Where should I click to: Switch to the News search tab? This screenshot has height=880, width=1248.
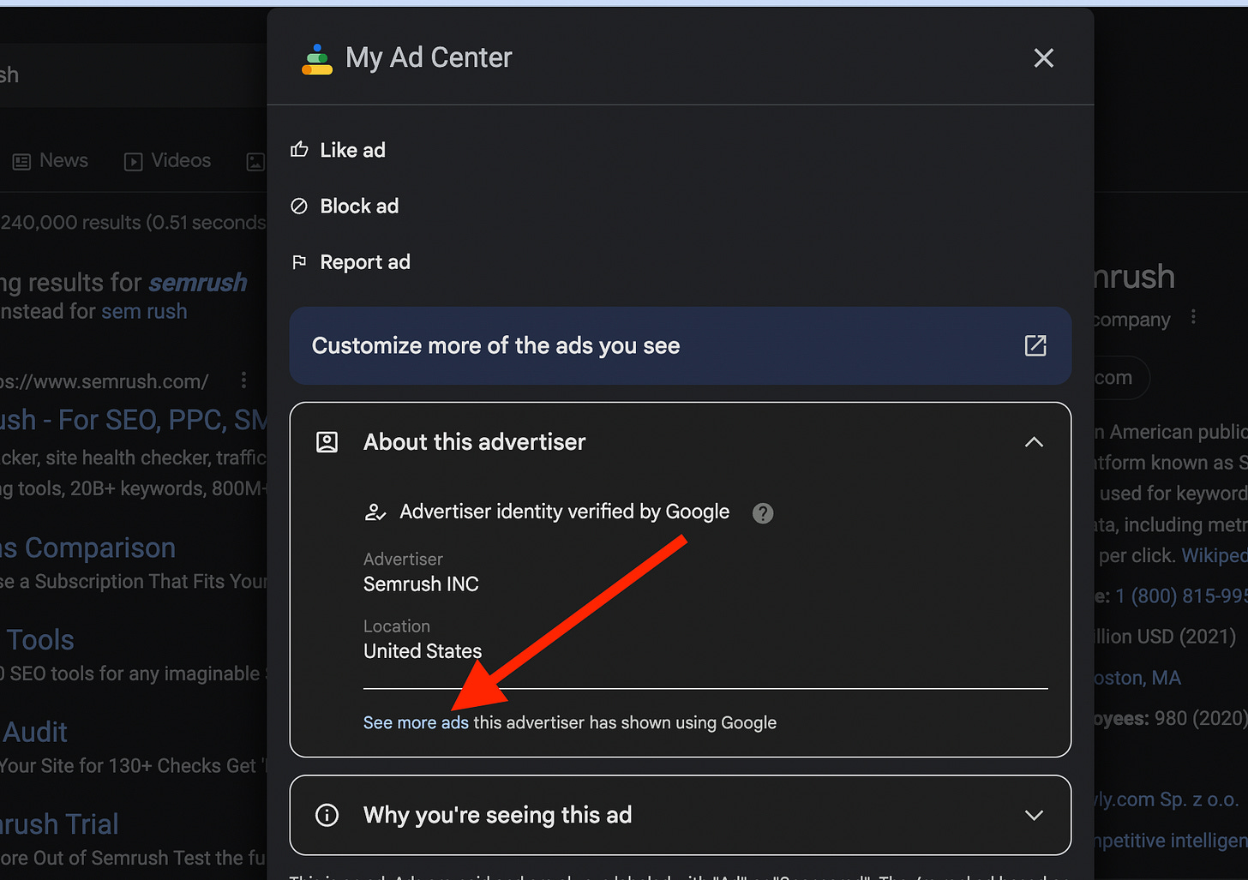51,160
